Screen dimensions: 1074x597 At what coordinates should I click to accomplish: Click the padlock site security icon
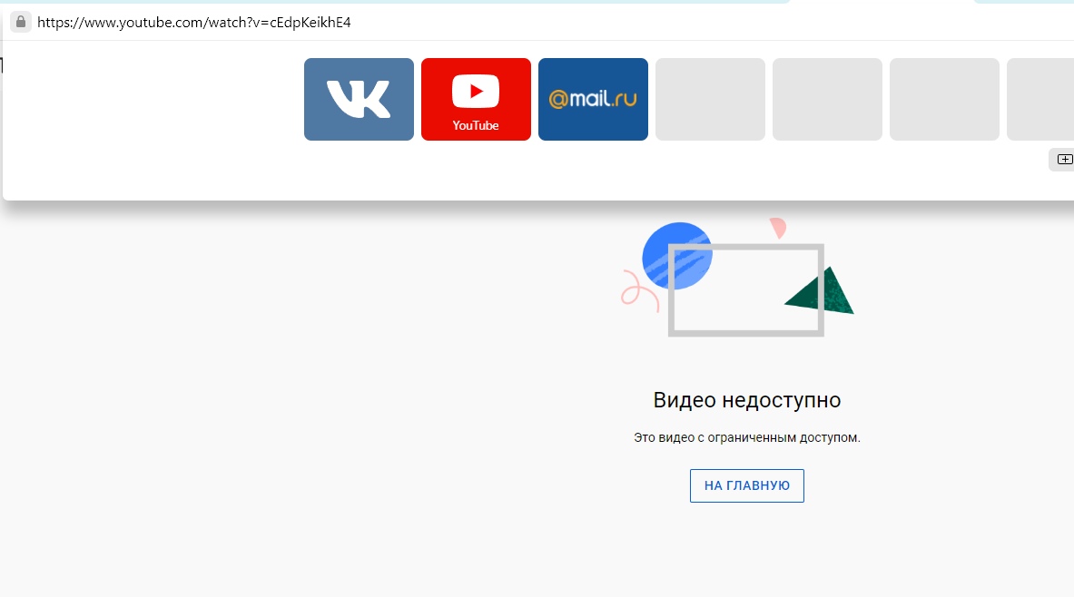tap(21, 22)
